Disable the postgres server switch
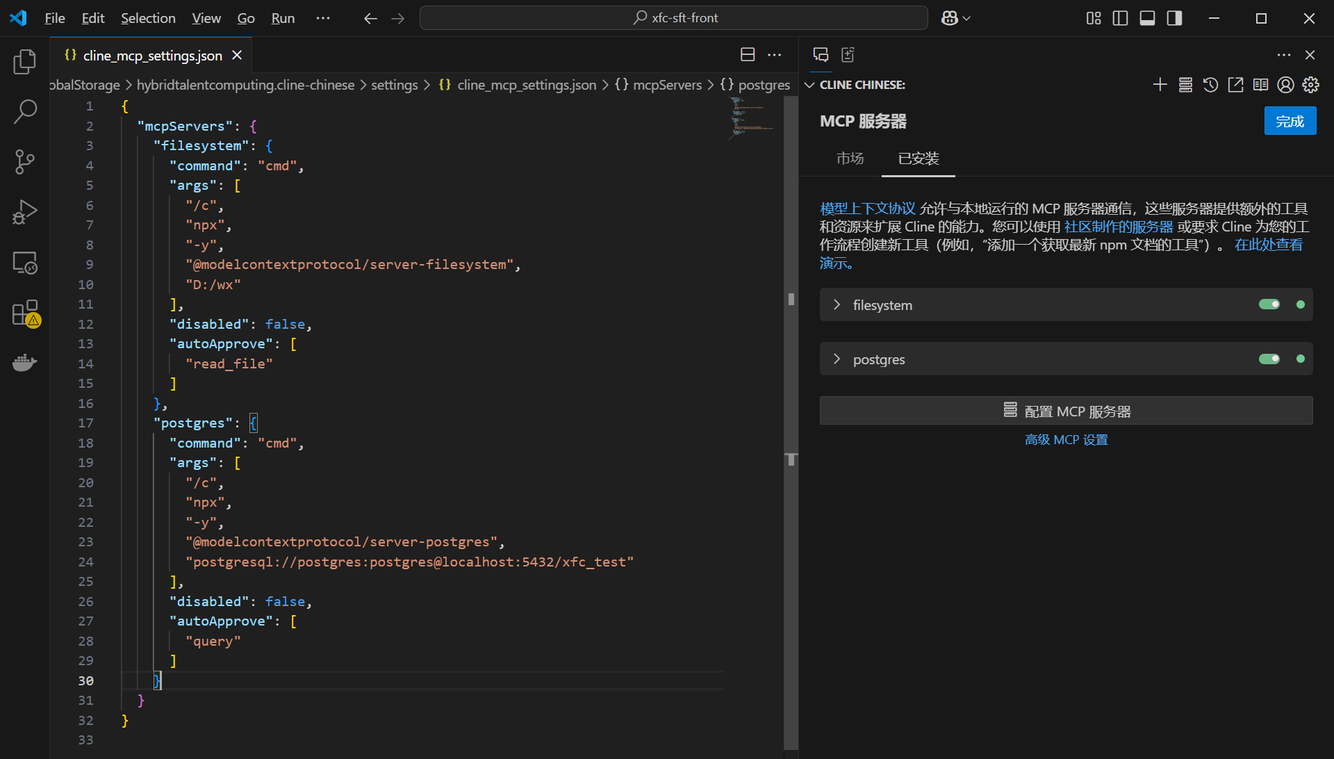The width and height of the screenshot is (1334, 759). point(1269,359)
